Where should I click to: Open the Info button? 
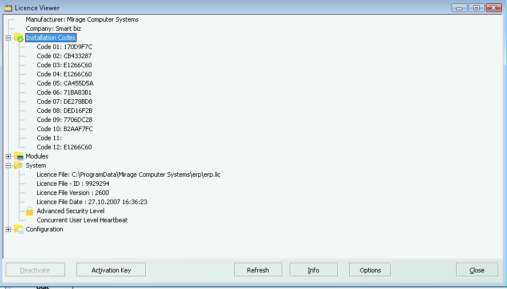point(313,270)
